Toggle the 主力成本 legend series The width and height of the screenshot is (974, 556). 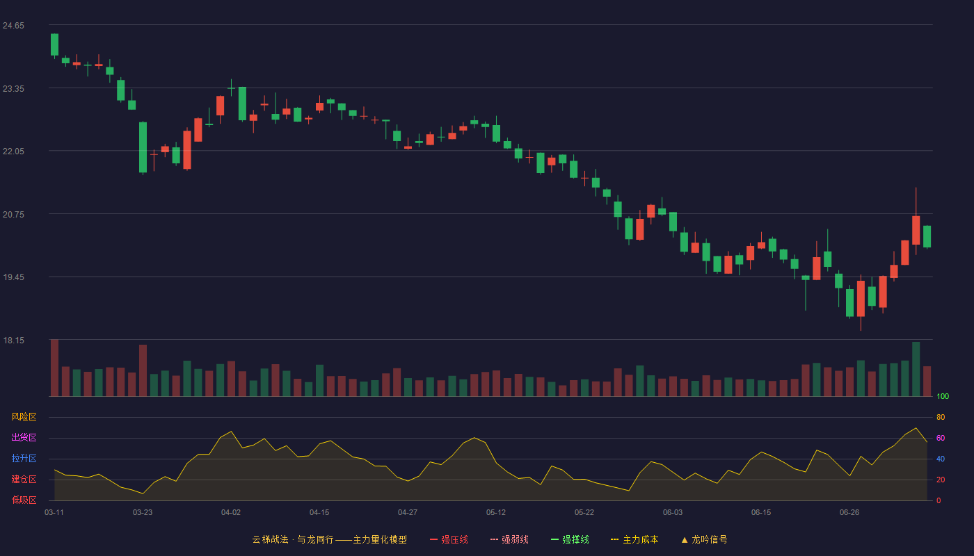pos(634,539)
